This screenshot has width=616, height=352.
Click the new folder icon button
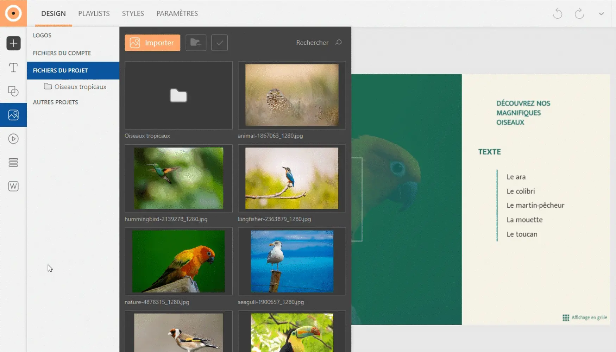[196, 43]
